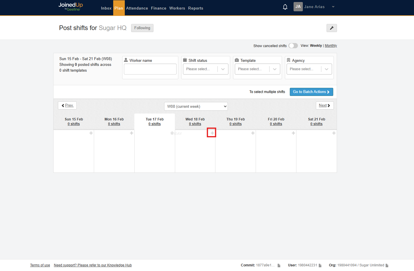Toggle Show cancelled shifts switch
This screenshot has width=414, height=271.
pos(293,46)
